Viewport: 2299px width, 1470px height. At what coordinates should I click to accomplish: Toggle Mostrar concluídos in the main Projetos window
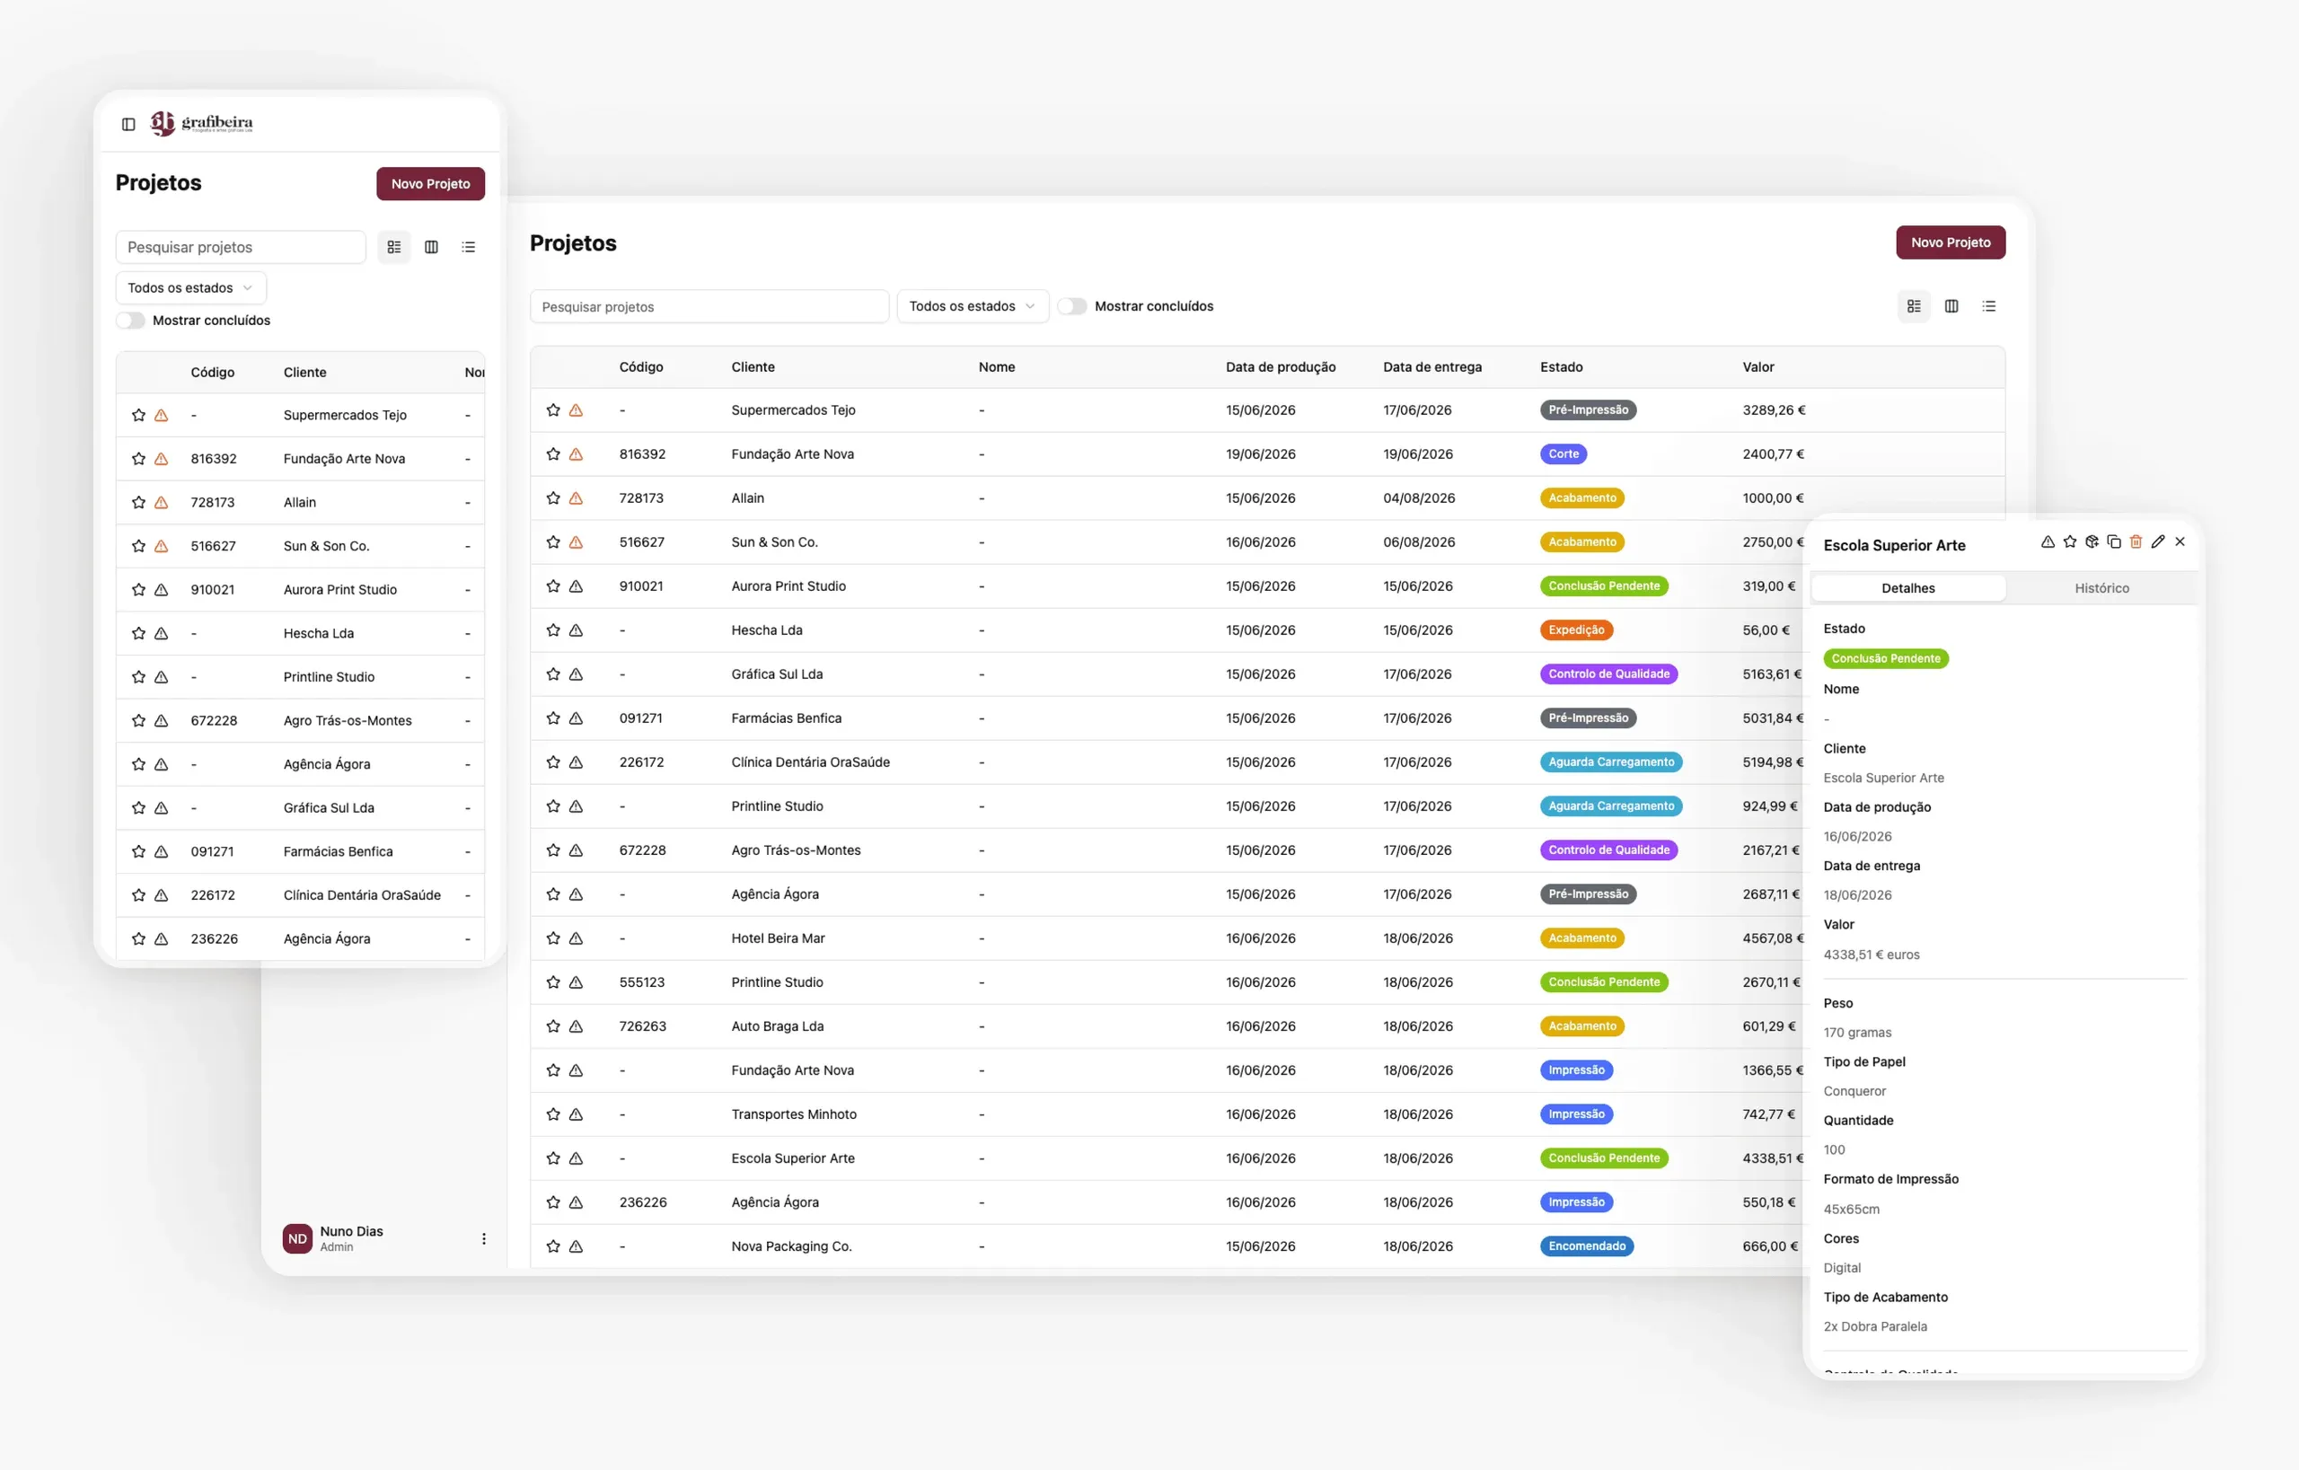1072,306
